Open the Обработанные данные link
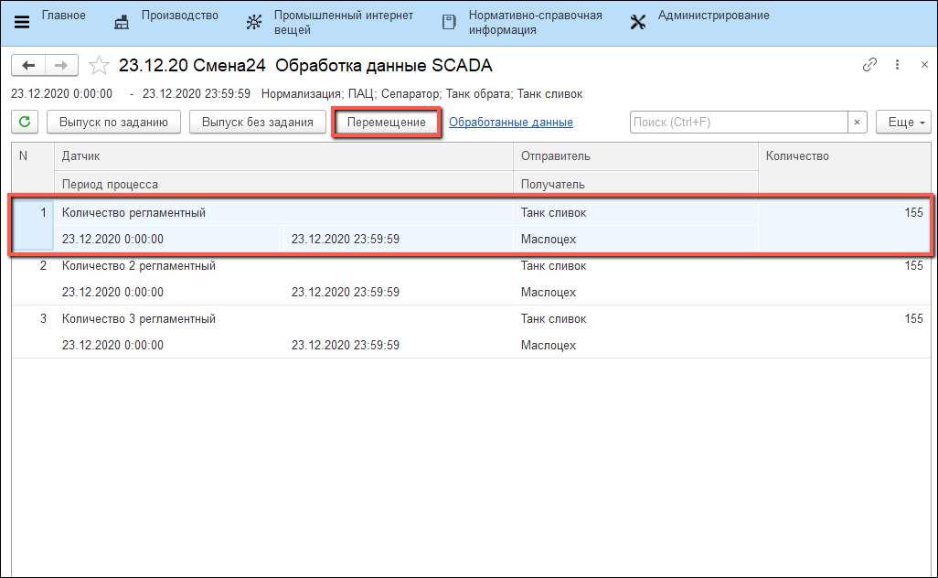Screen dimensions: 938x578 pos(511,123)
